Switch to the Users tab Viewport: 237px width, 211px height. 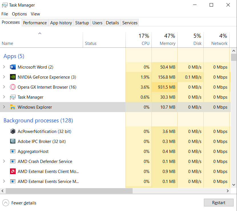coord(97,23)
